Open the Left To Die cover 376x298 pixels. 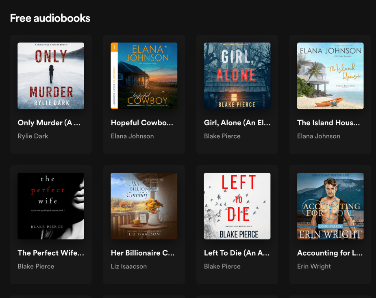237,206
